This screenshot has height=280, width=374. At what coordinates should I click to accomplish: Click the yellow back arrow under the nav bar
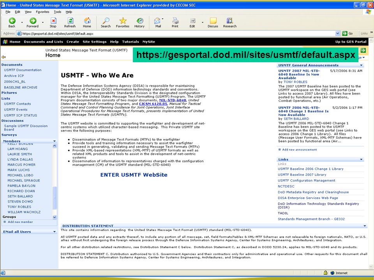4,57
